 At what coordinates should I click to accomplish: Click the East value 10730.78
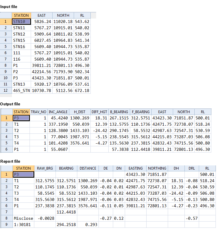(x=41, y=90)
